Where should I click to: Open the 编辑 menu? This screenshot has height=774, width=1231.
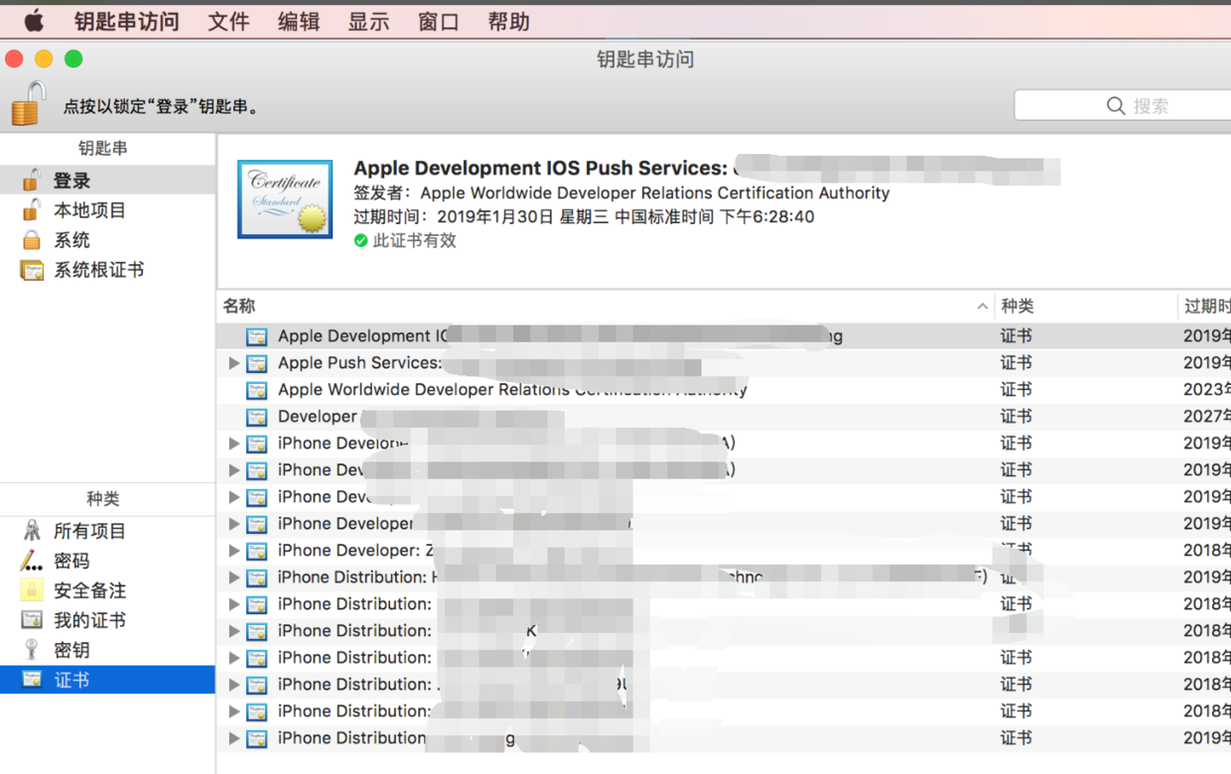[x=299, y=21]
